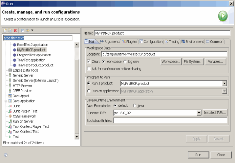Click the tree scrollbar up arrow

click(x=77, y=45)
